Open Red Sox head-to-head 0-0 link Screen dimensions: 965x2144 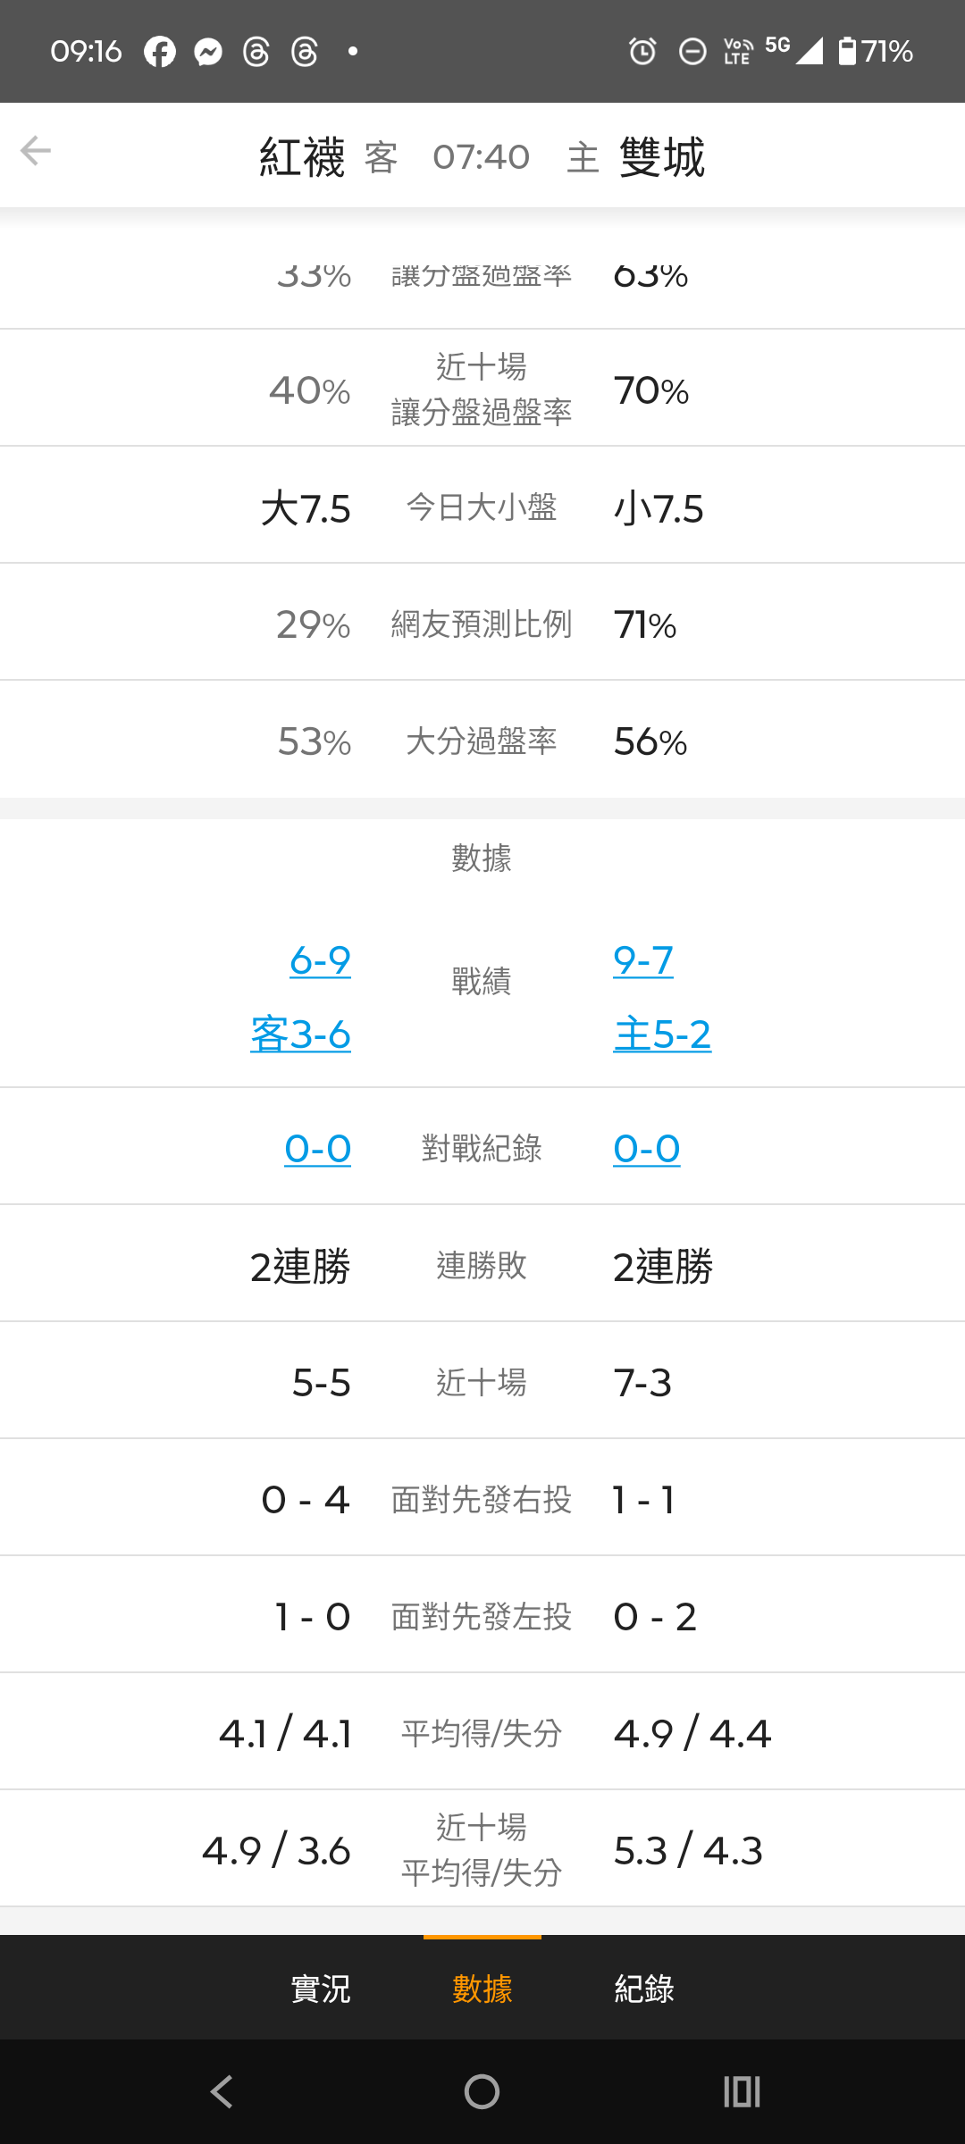pos(317,1149)
